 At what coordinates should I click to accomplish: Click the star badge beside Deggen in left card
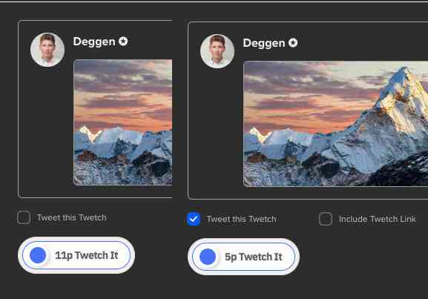123,42
